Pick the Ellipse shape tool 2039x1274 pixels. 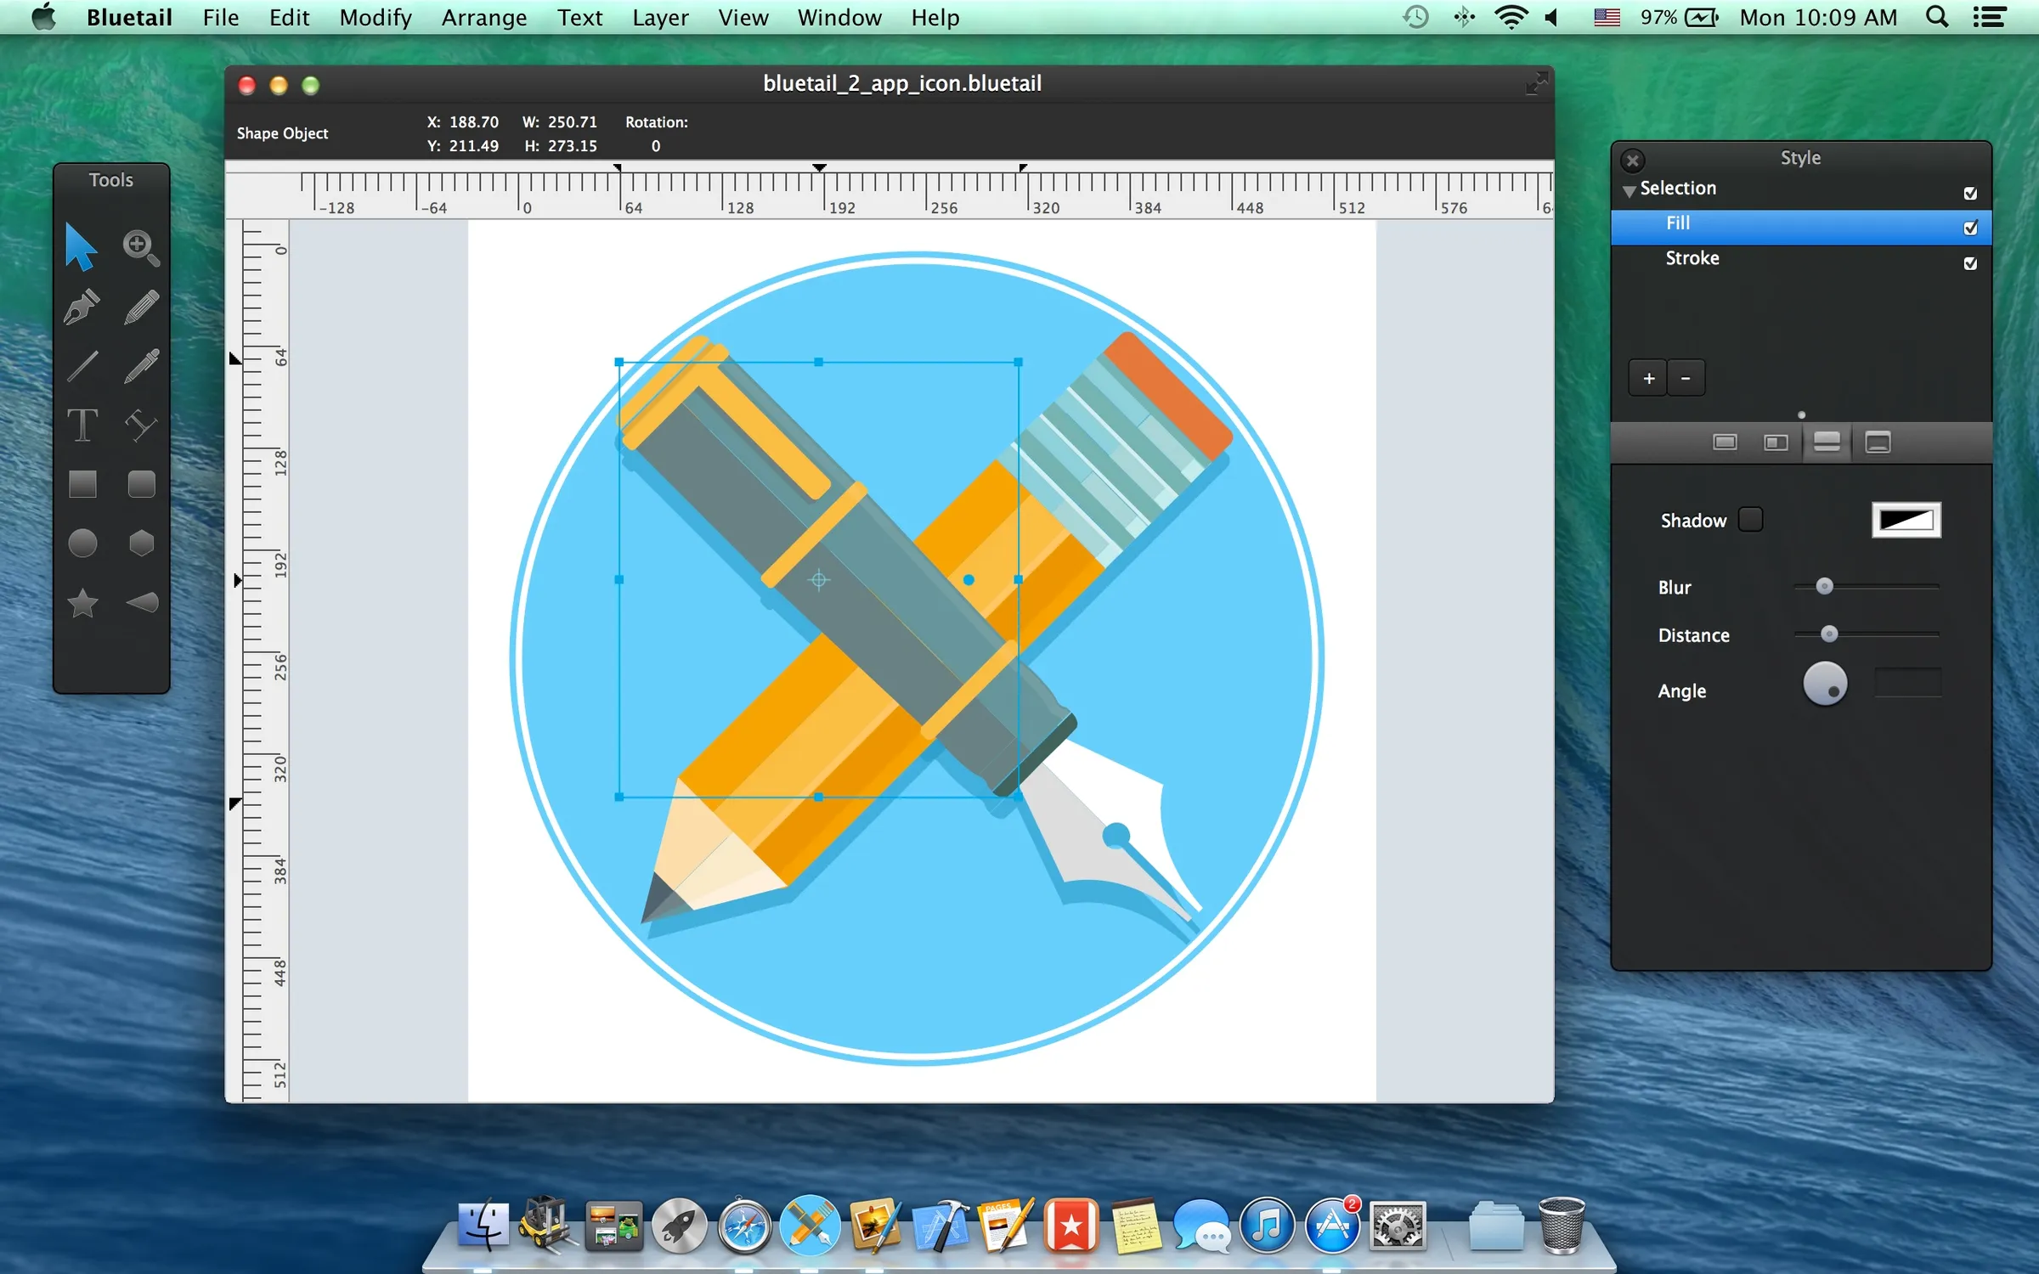[x=82, y=544]
